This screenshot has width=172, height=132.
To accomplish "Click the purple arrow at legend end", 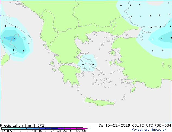I will click(x=86, y=128).
